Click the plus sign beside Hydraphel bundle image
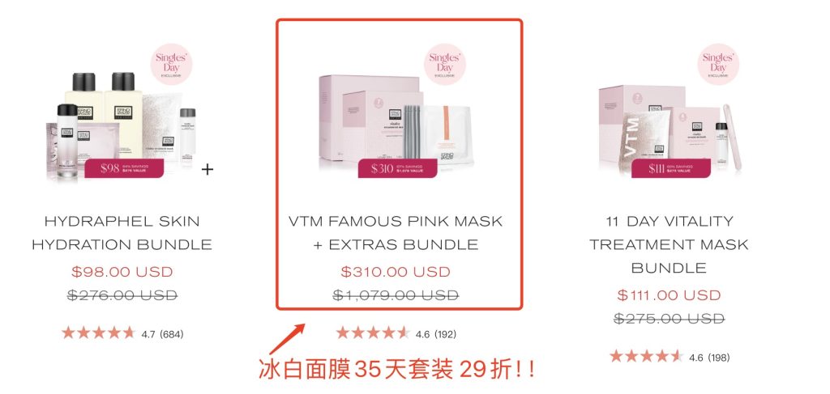Screen dimensions: 830x394 (207, 170)
